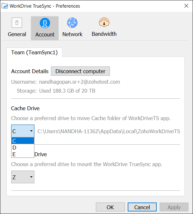Open the General preferences switch icon
The height and width of the screenshot is (214, 193).
click(17, 23)
